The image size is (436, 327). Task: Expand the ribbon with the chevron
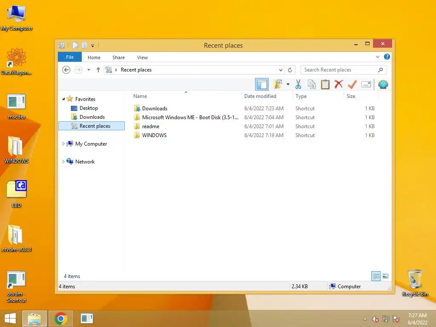pos(378,57)
